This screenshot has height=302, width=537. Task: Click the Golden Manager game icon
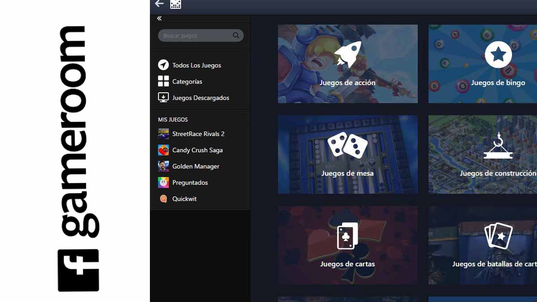163,166
